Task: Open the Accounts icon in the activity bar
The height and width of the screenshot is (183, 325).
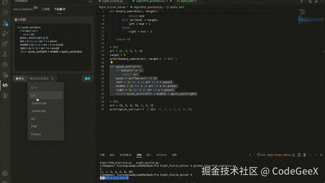Action: point(5,173)
